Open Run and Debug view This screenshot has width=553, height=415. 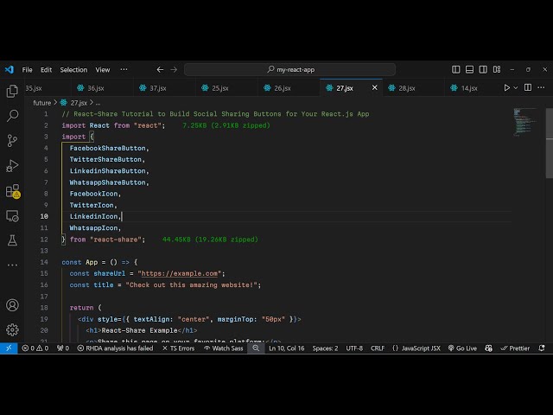(x=12, y=165)
